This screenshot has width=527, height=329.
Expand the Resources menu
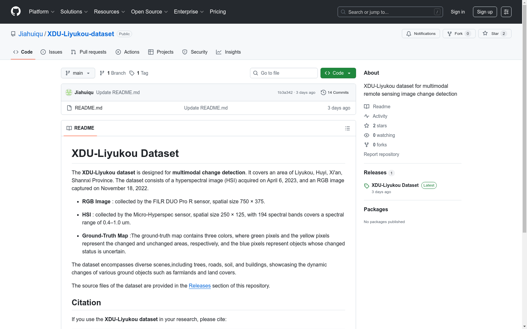pos(110,12)
